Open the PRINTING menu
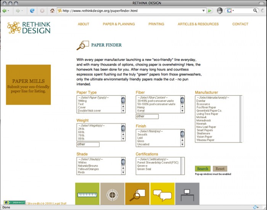 [x=156, y=24]
